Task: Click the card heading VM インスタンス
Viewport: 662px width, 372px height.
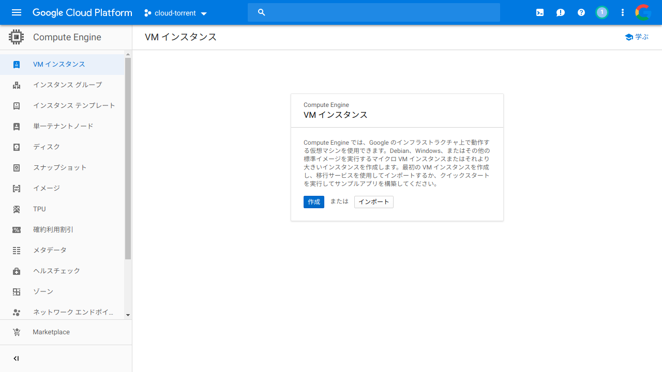Action: [x=336, y=115]
